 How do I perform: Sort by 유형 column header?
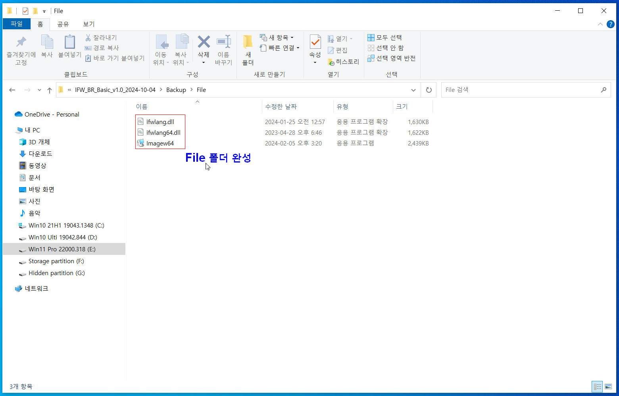[x=363, y=107]
